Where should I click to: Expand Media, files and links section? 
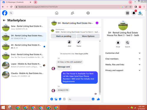click(123, 65)
